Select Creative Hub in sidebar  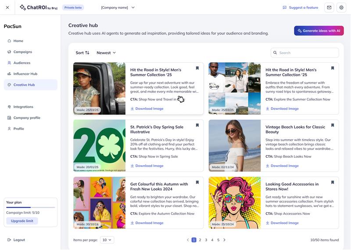point(31,85)
